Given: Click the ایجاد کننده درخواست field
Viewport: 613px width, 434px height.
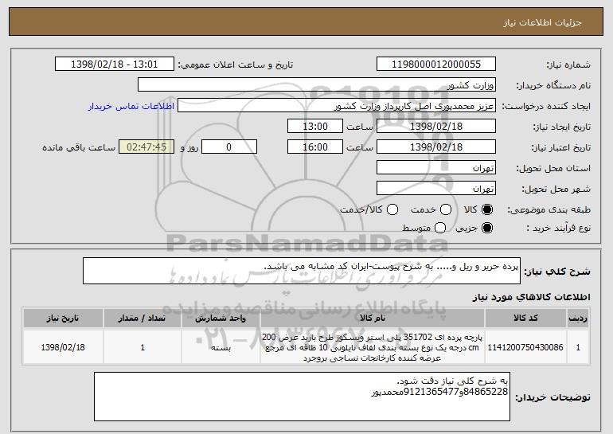Looking at the screenshot, I should (x=337, y=106).
